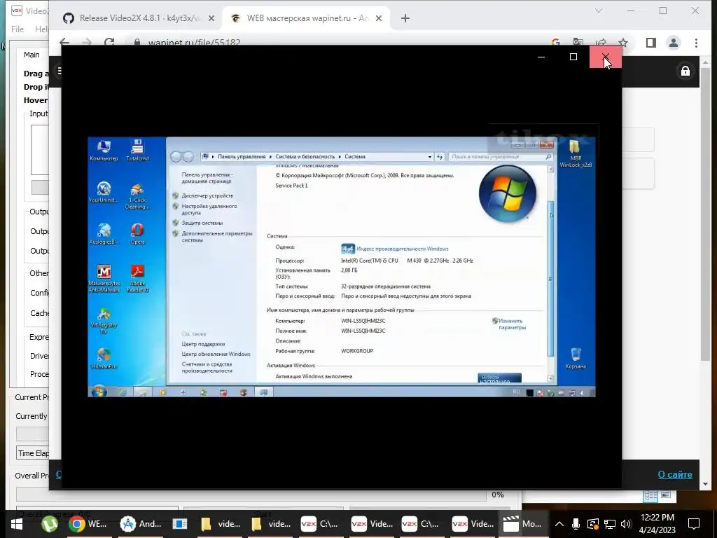Share this page from the address bar

[601, 42]
